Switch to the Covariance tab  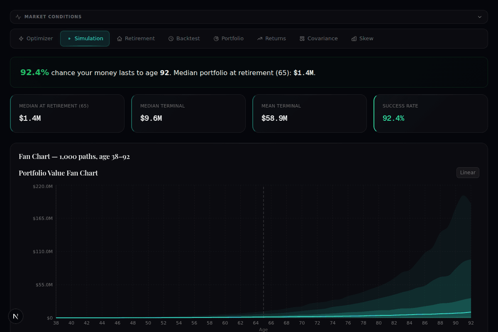click(318, 38)
